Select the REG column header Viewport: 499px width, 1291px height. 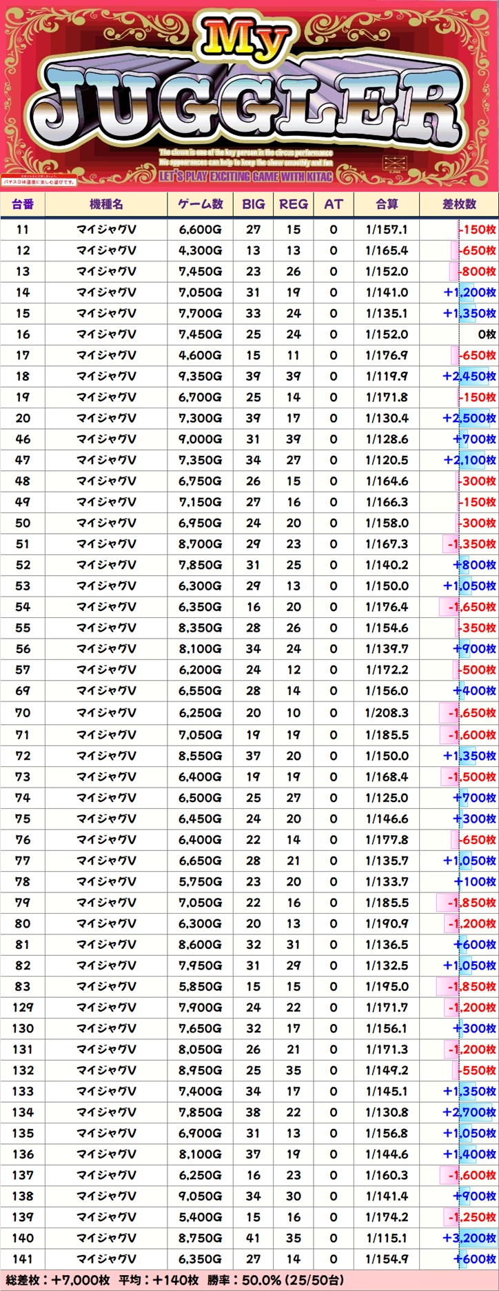[294, 205]
